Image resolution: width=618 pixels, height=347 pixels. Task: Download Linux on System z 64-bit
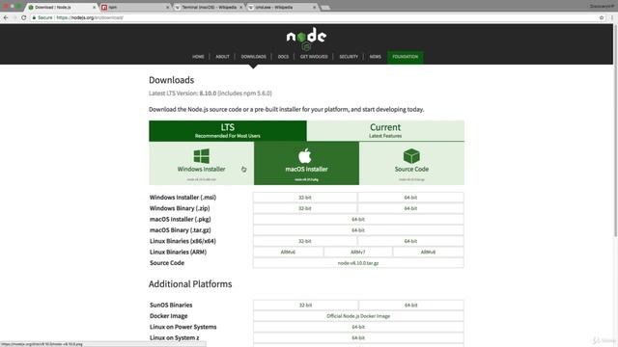point(358,338)
